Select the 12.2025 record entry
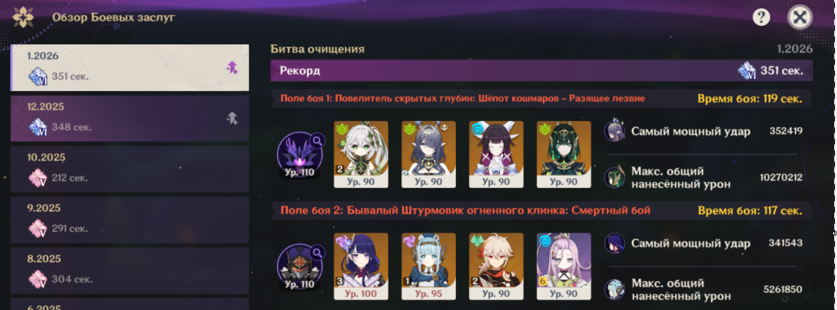Viewport: 837px width, 310px height. click(130, 118)
